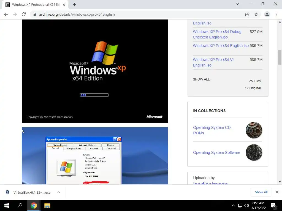The image size is (282, 211).
Task: Open the Windows XP x64 boot screen image
Action: (x=95, y=71)
